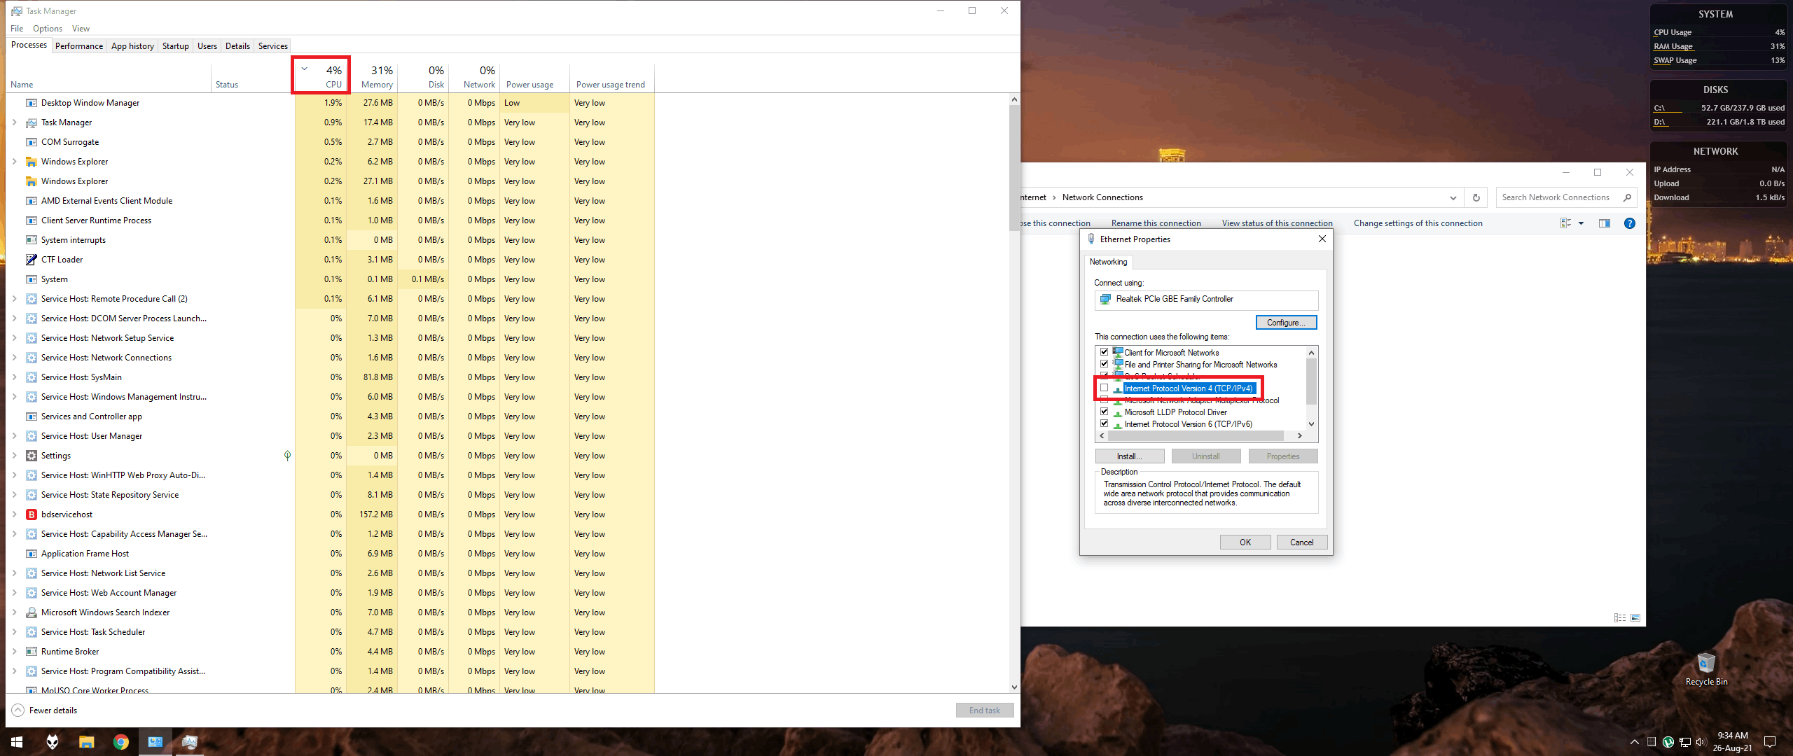1793x756 pixels.
Task: Toggle the preview pane icon in Network Connections
Action: pyautogui.click(x=1605, y=223)
